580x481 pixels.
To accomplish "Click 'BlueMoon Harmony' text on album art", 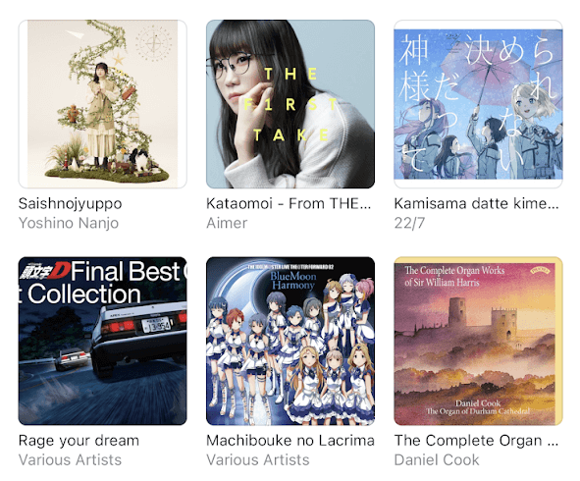I will pyautogui.click(x=293, y=281).
